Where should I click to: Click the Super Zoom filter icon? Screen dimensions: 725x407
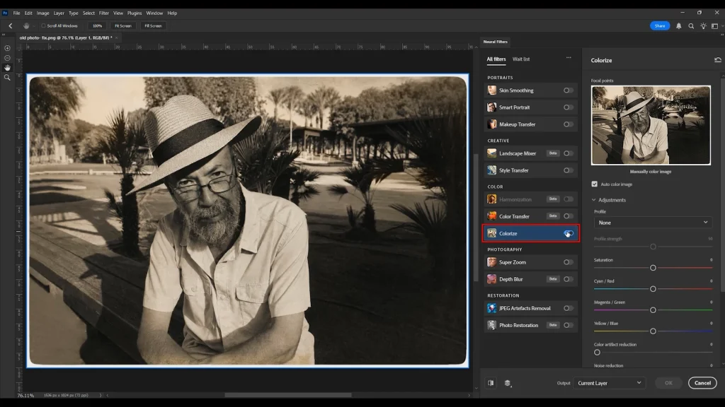pos(491,262)
